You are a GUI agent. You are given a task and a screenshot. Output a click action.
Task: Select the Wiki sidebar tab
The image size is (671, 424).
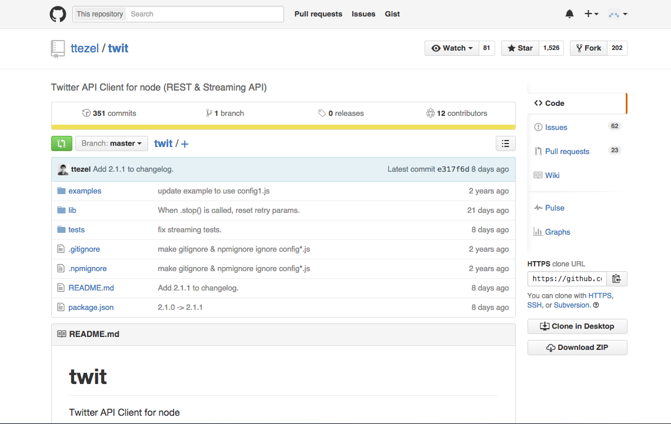pos(577,175)
